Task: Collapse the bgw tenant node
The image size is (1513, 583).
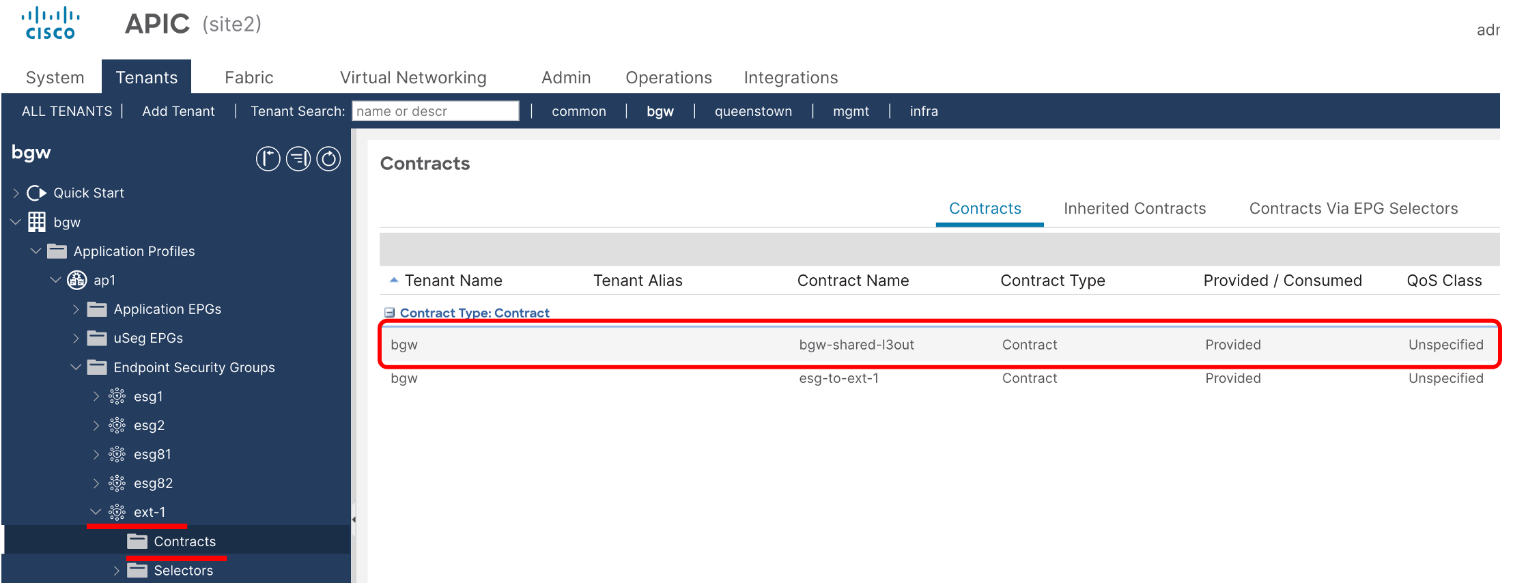Action: [16, 222]
